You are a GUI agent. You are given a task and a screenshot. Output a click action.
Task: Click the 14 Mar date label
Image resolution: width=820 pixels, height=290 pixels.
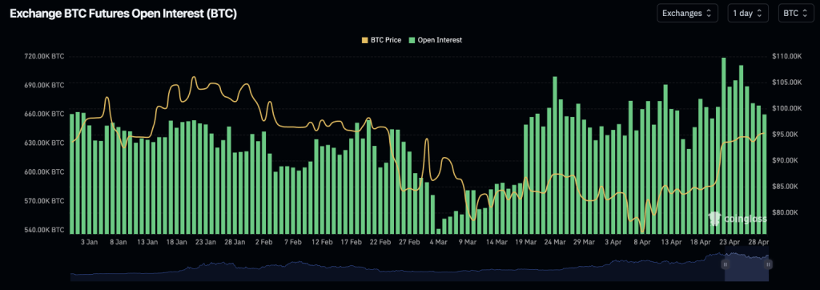point(496,243)
